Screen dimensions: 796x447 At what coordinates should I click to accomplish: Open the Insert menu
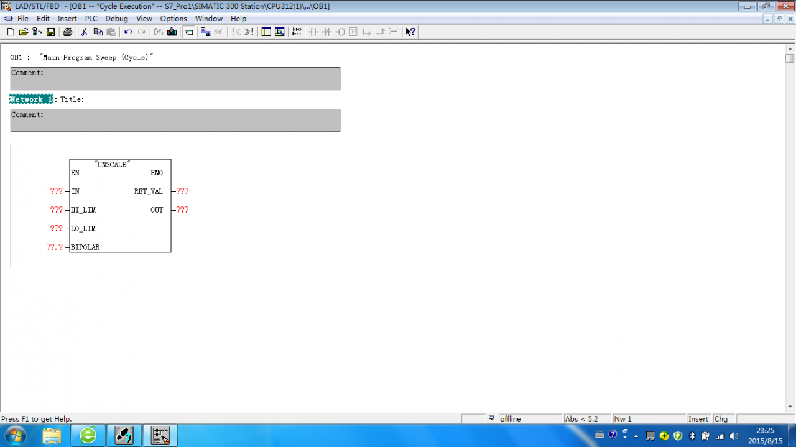(x=67, y=19)
